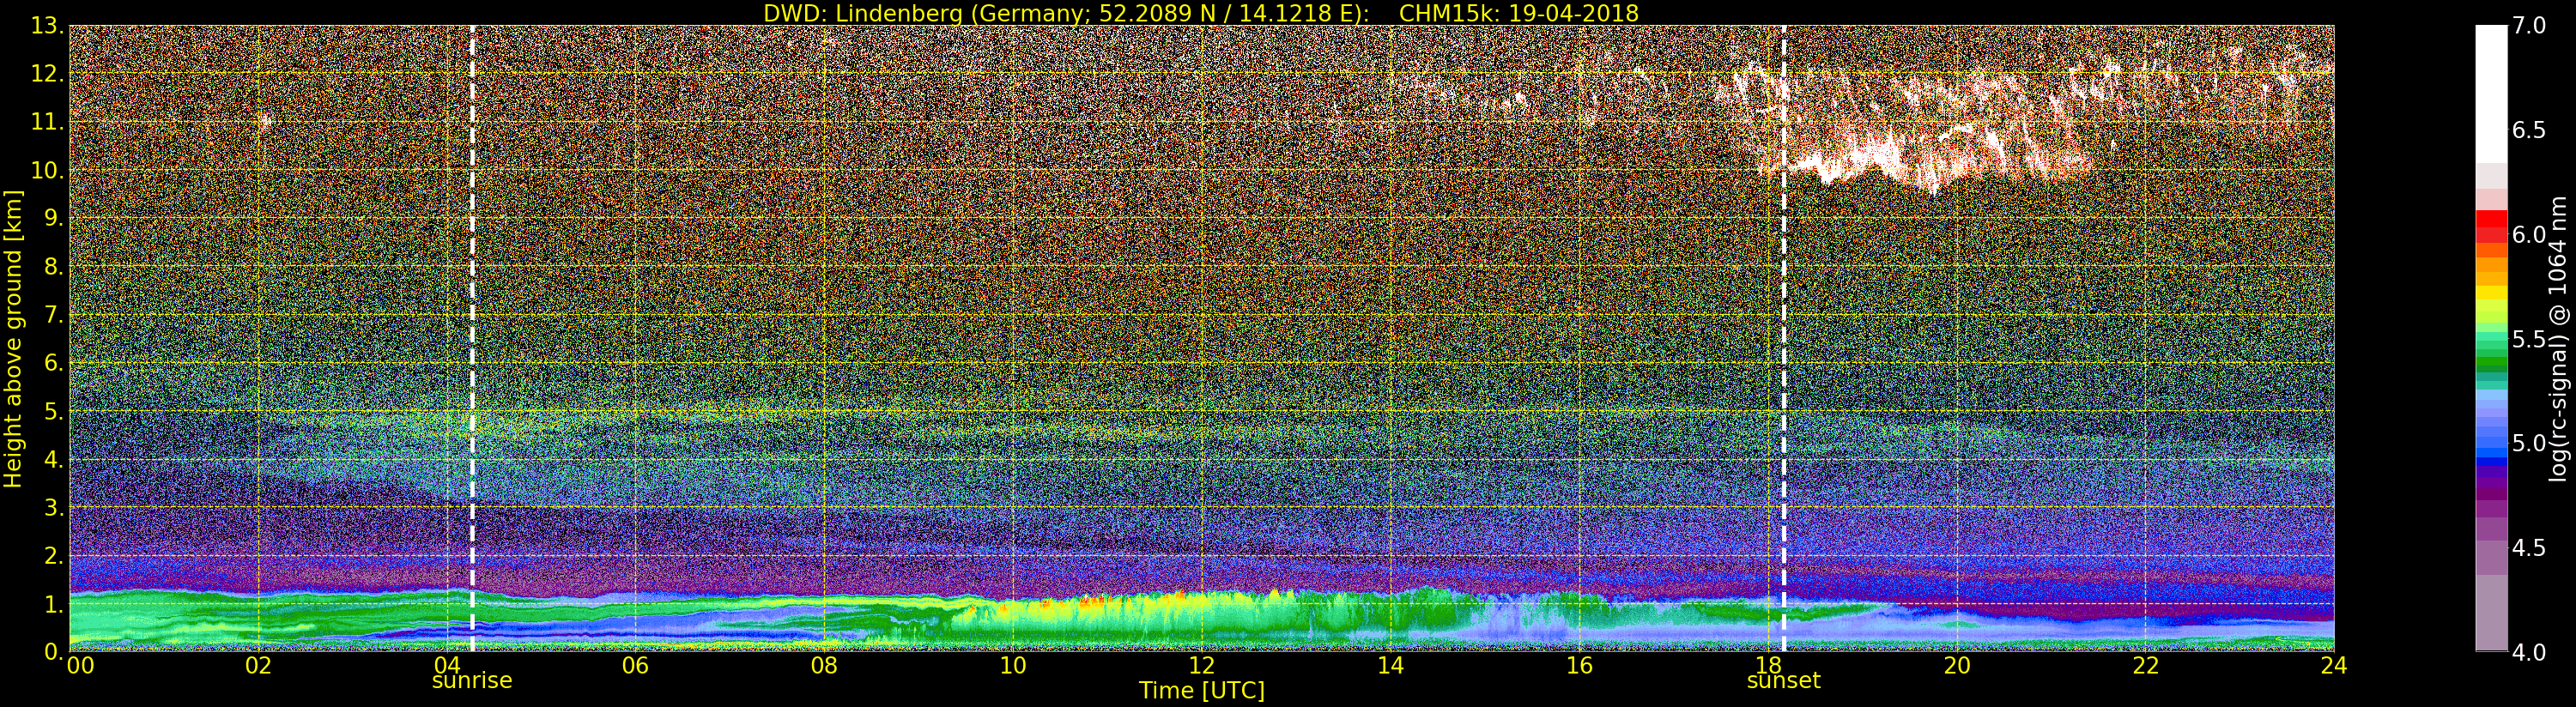Viewport: 2576px width, 707px height.
Task: Click the time axis tick label '24'
Action: click(2334, 666)
